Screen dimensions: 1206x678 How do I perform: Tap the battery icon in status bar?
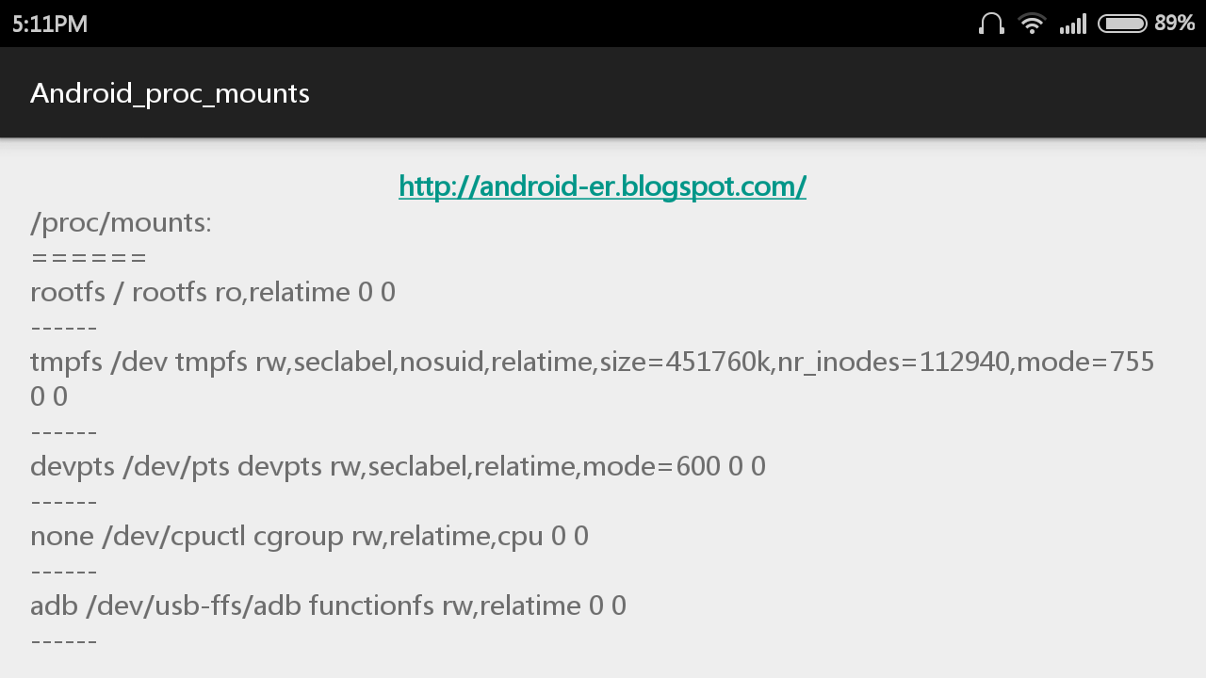[x=1122, y=24]
